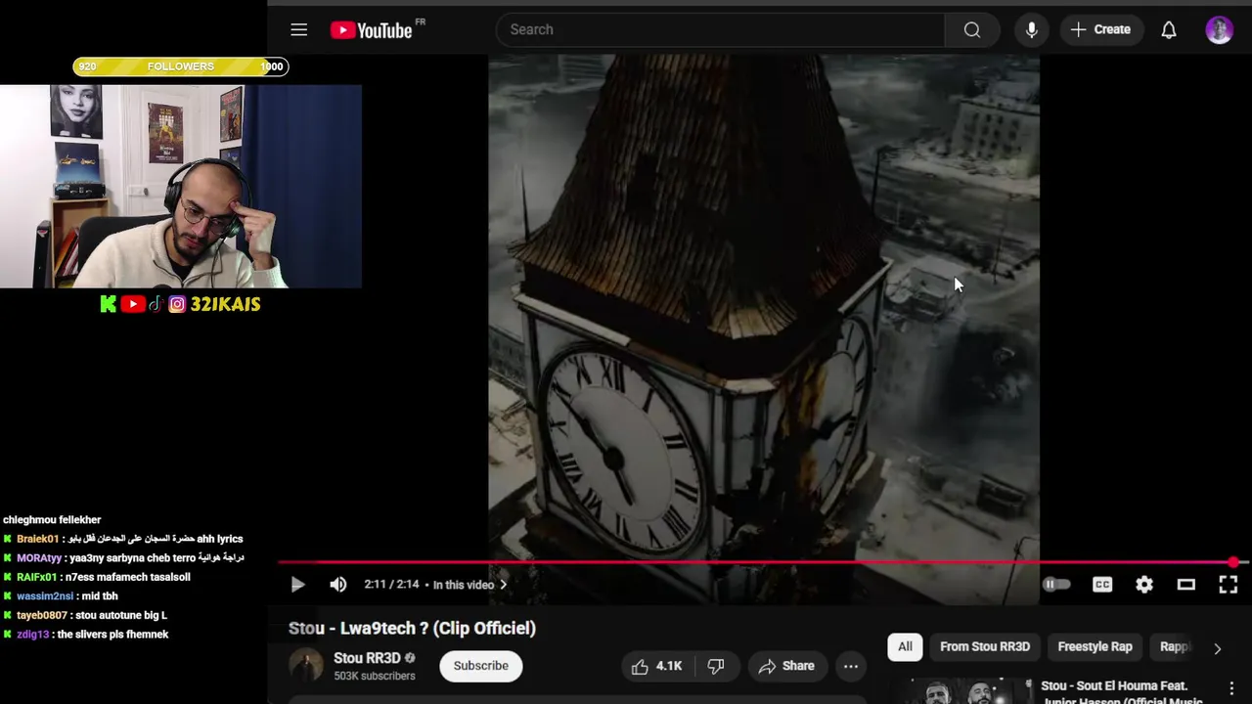Open more actions three-dot menu
This screenshot has height=704, width=1252.
tap(851, 666)
